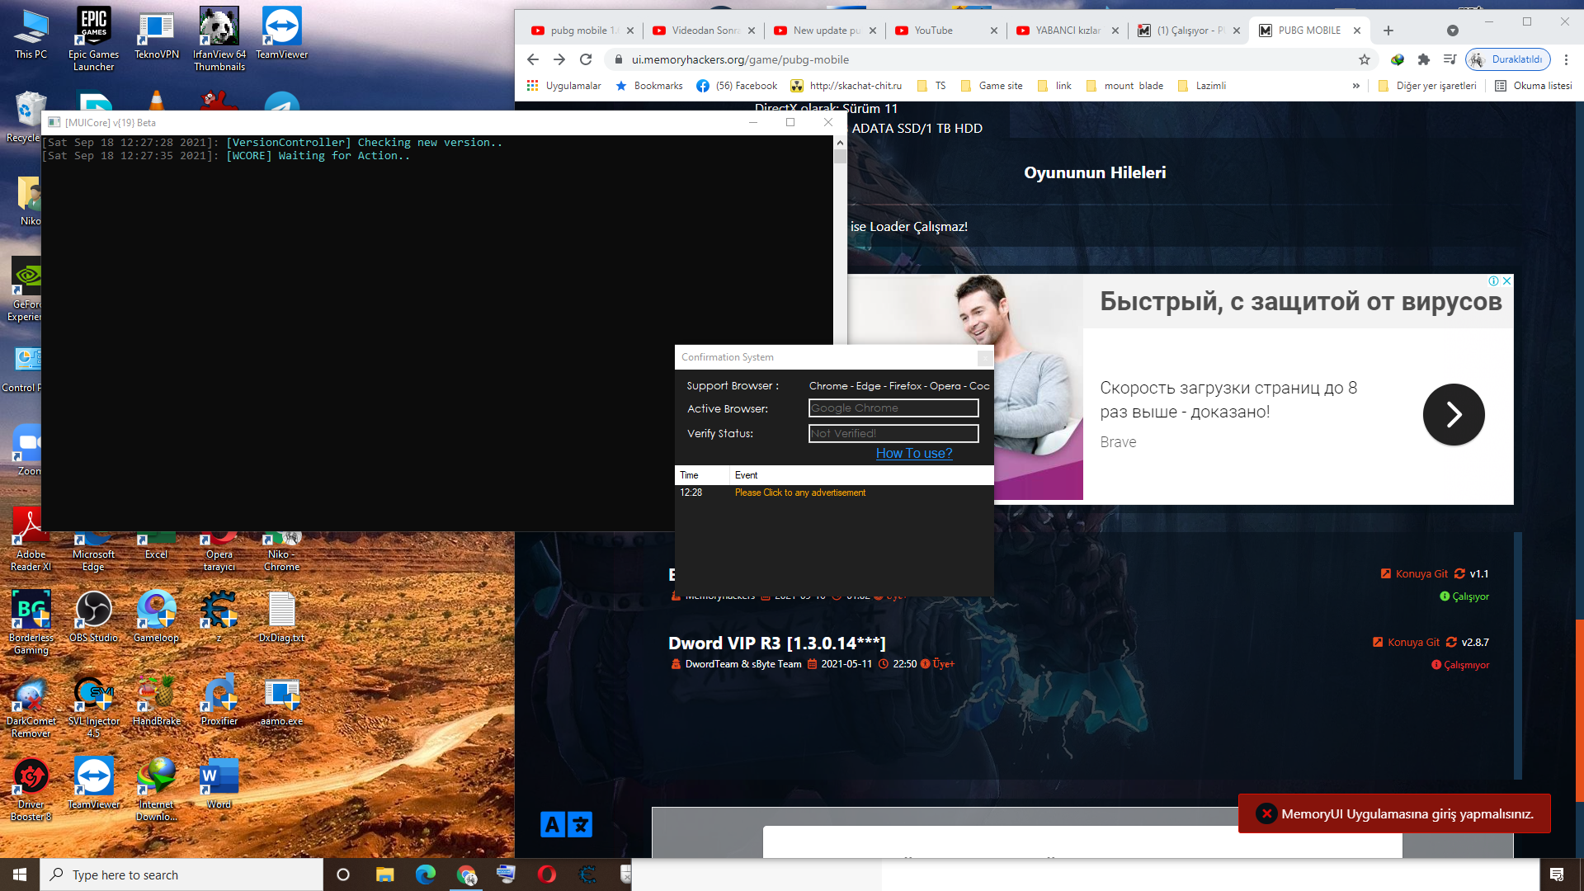Screen dimensions: 1584x891
Task: Click the Chrome address bar URL
Action: point(740,59)
